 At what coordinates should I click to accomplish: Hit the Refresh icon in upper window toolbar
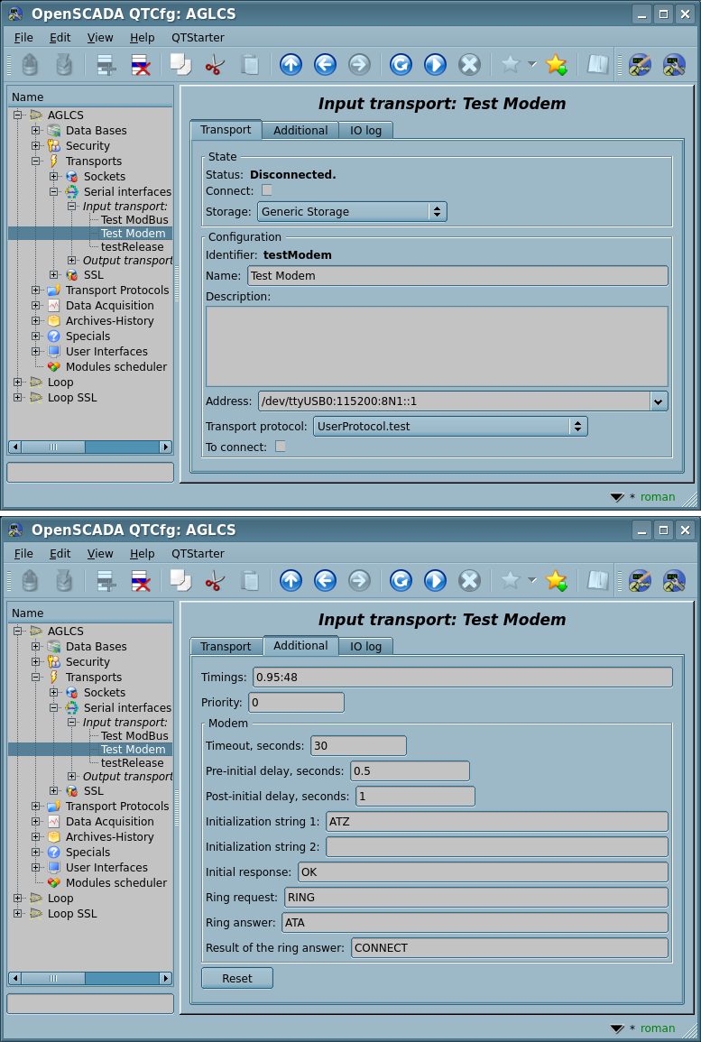[x=401, y=65]
